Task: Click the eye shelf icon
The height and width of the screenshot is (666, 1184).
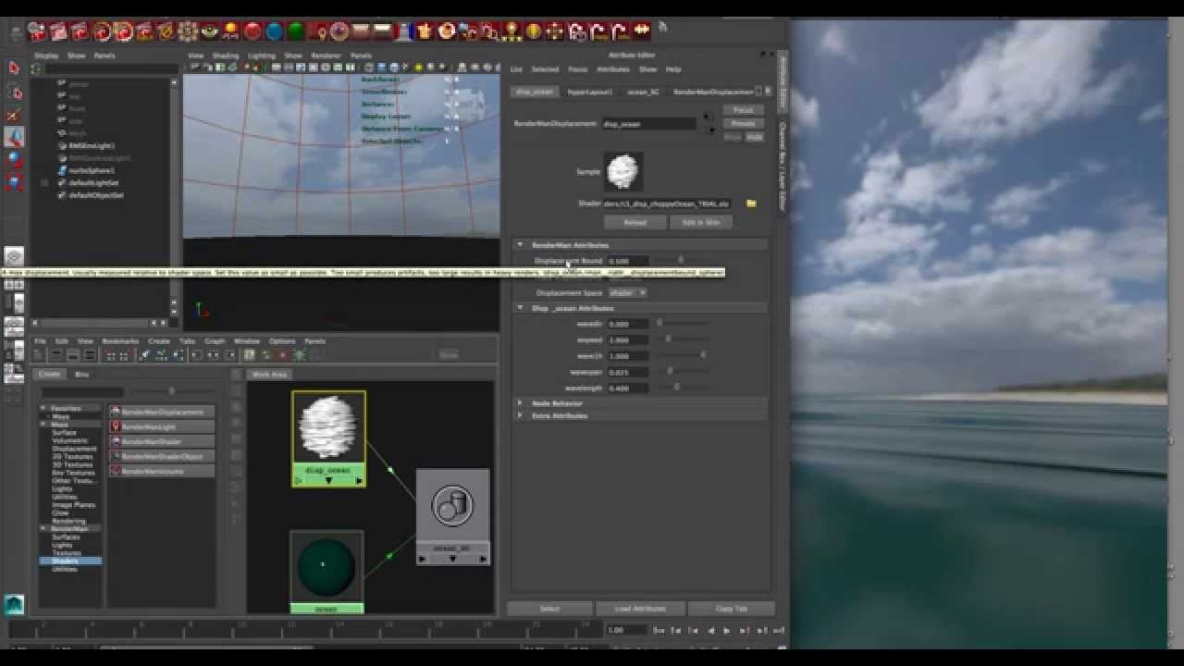Action: tap(210, 31)
